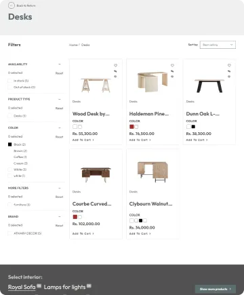Open quick view eye on Wood Desk
Image resolution: width=244 pixels, height=295 pixels.
(x=115, y=77)
